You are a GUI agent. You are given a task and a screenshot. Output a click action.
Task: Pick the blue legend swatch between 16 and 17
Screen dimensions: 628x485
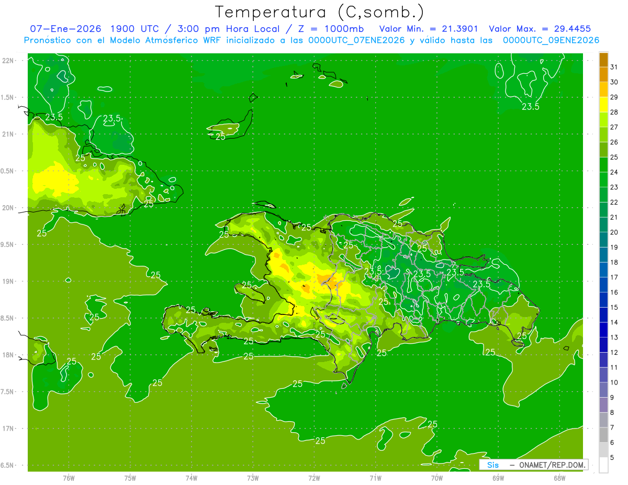click(x=603, y=285)
